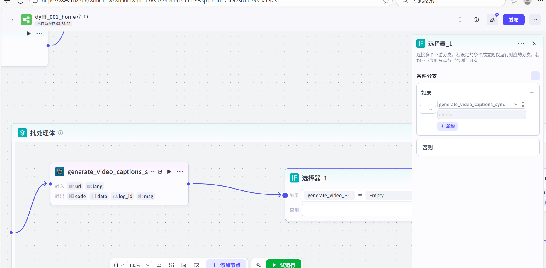Click the Empty condition value in node
Viewport: 546px width, 268px height.
[x=389, y=195]
